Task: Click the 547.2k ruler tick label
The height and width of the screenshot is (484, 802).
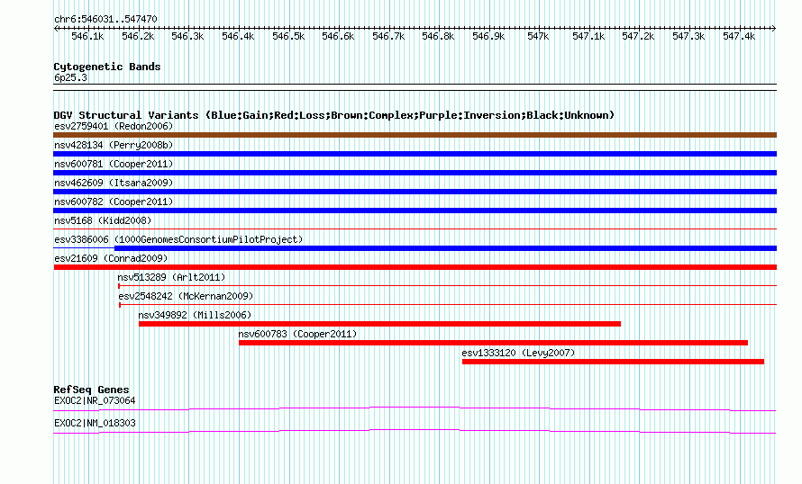Action: click(638, 36)
